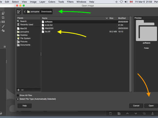Click the 25/02/2020 modified date

[123, 22]
